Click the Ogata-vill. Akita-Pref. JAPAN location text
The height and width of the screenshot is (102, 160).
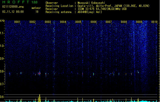[113, 6]
